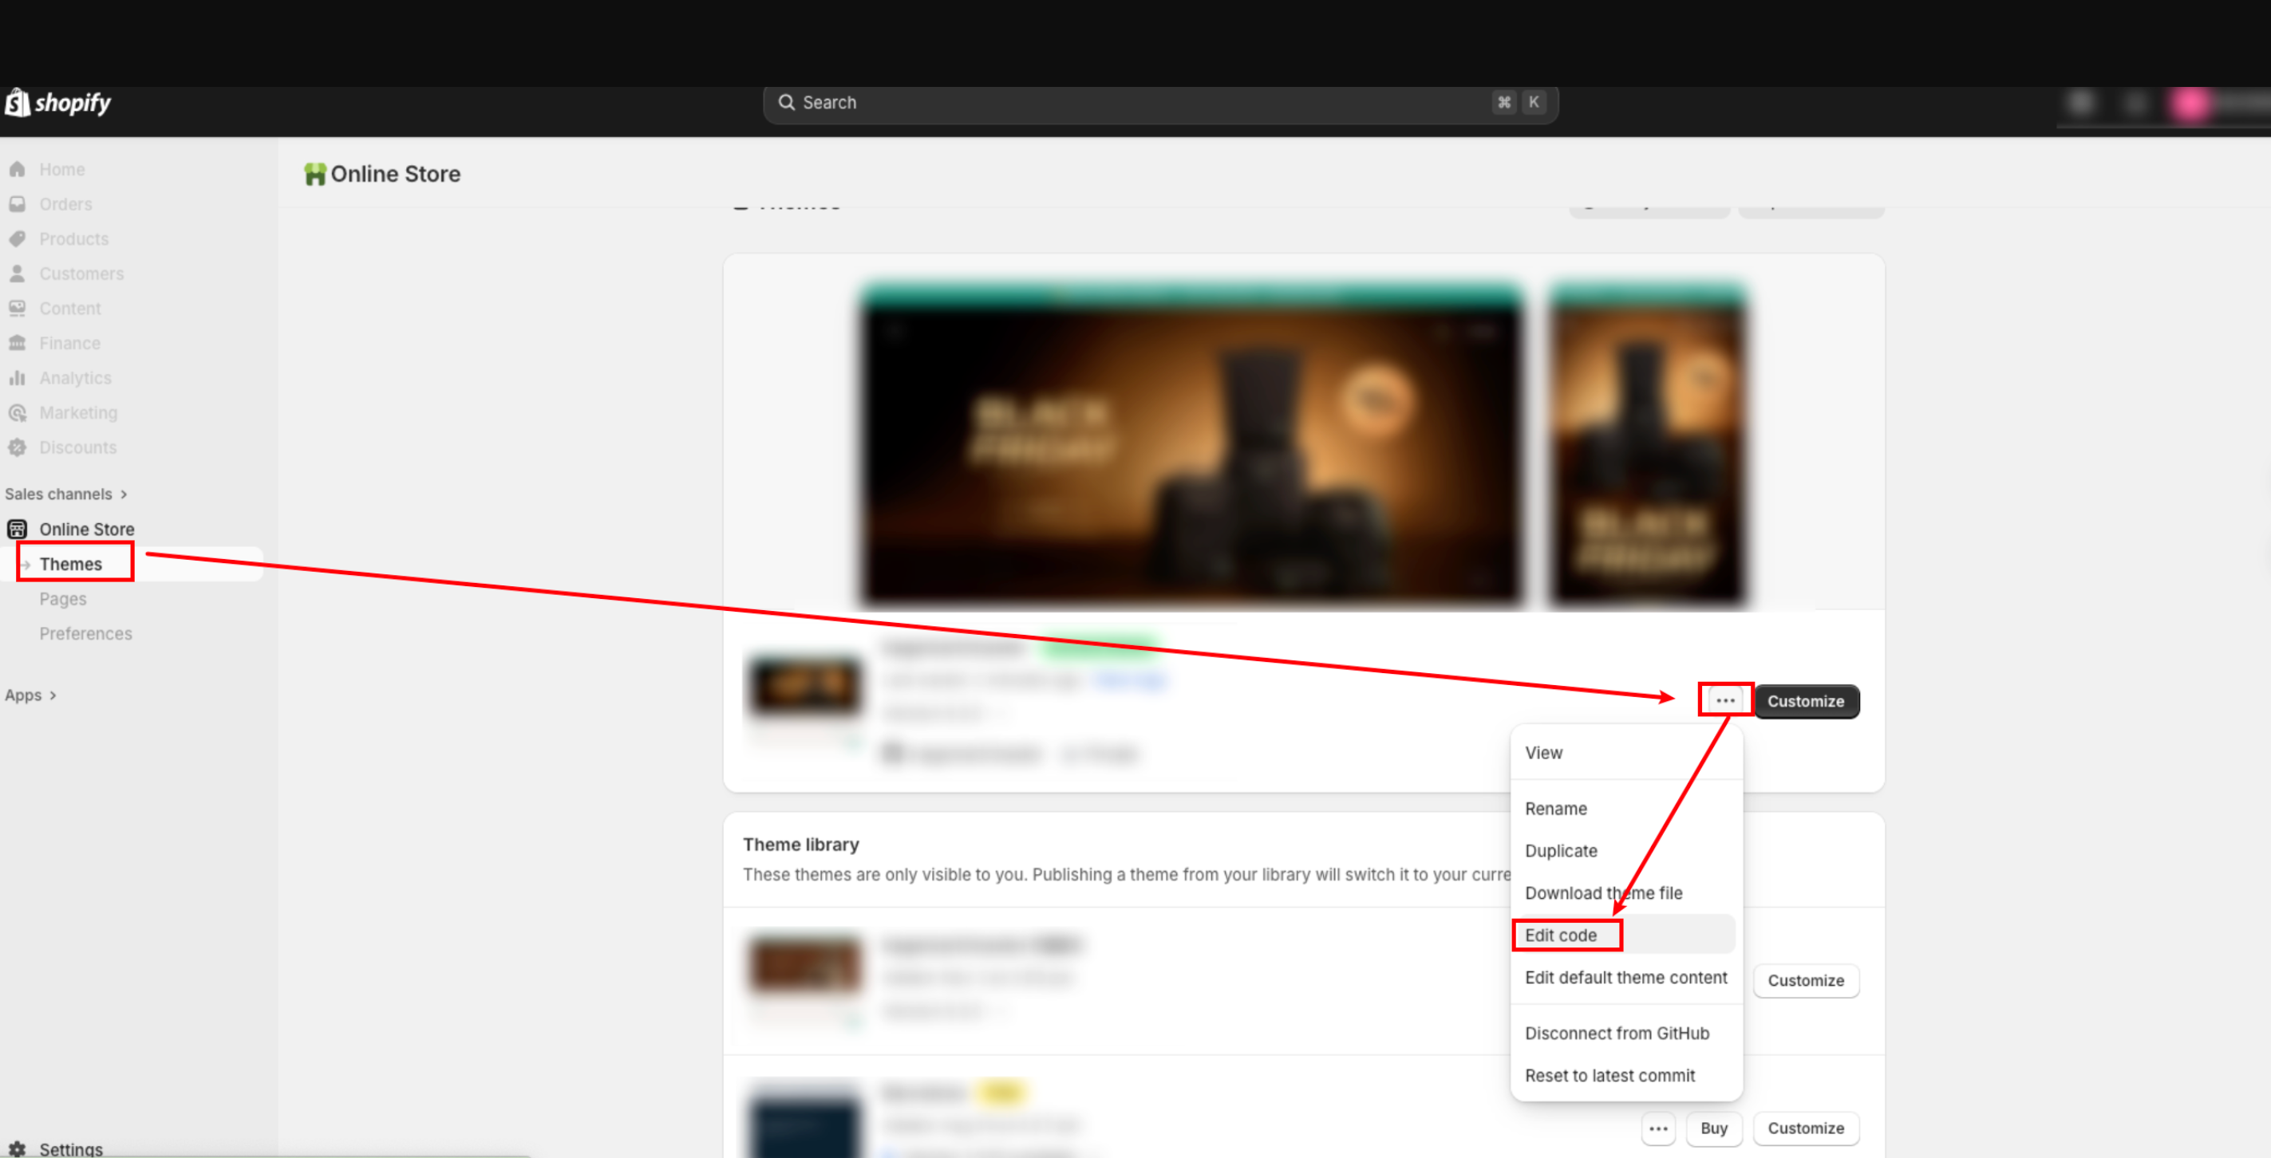2271x1158 pixels.
Task: Click the Analytics bar chart icon
Action: (18, 378)
